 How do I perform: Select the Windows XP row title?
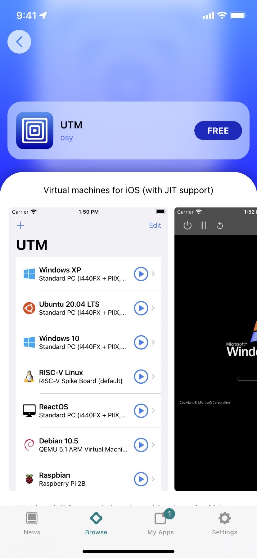pyautogui.click(x=60, y=270)
